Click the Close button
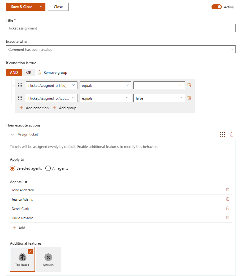242x276 pixels. tap(58, 7)
